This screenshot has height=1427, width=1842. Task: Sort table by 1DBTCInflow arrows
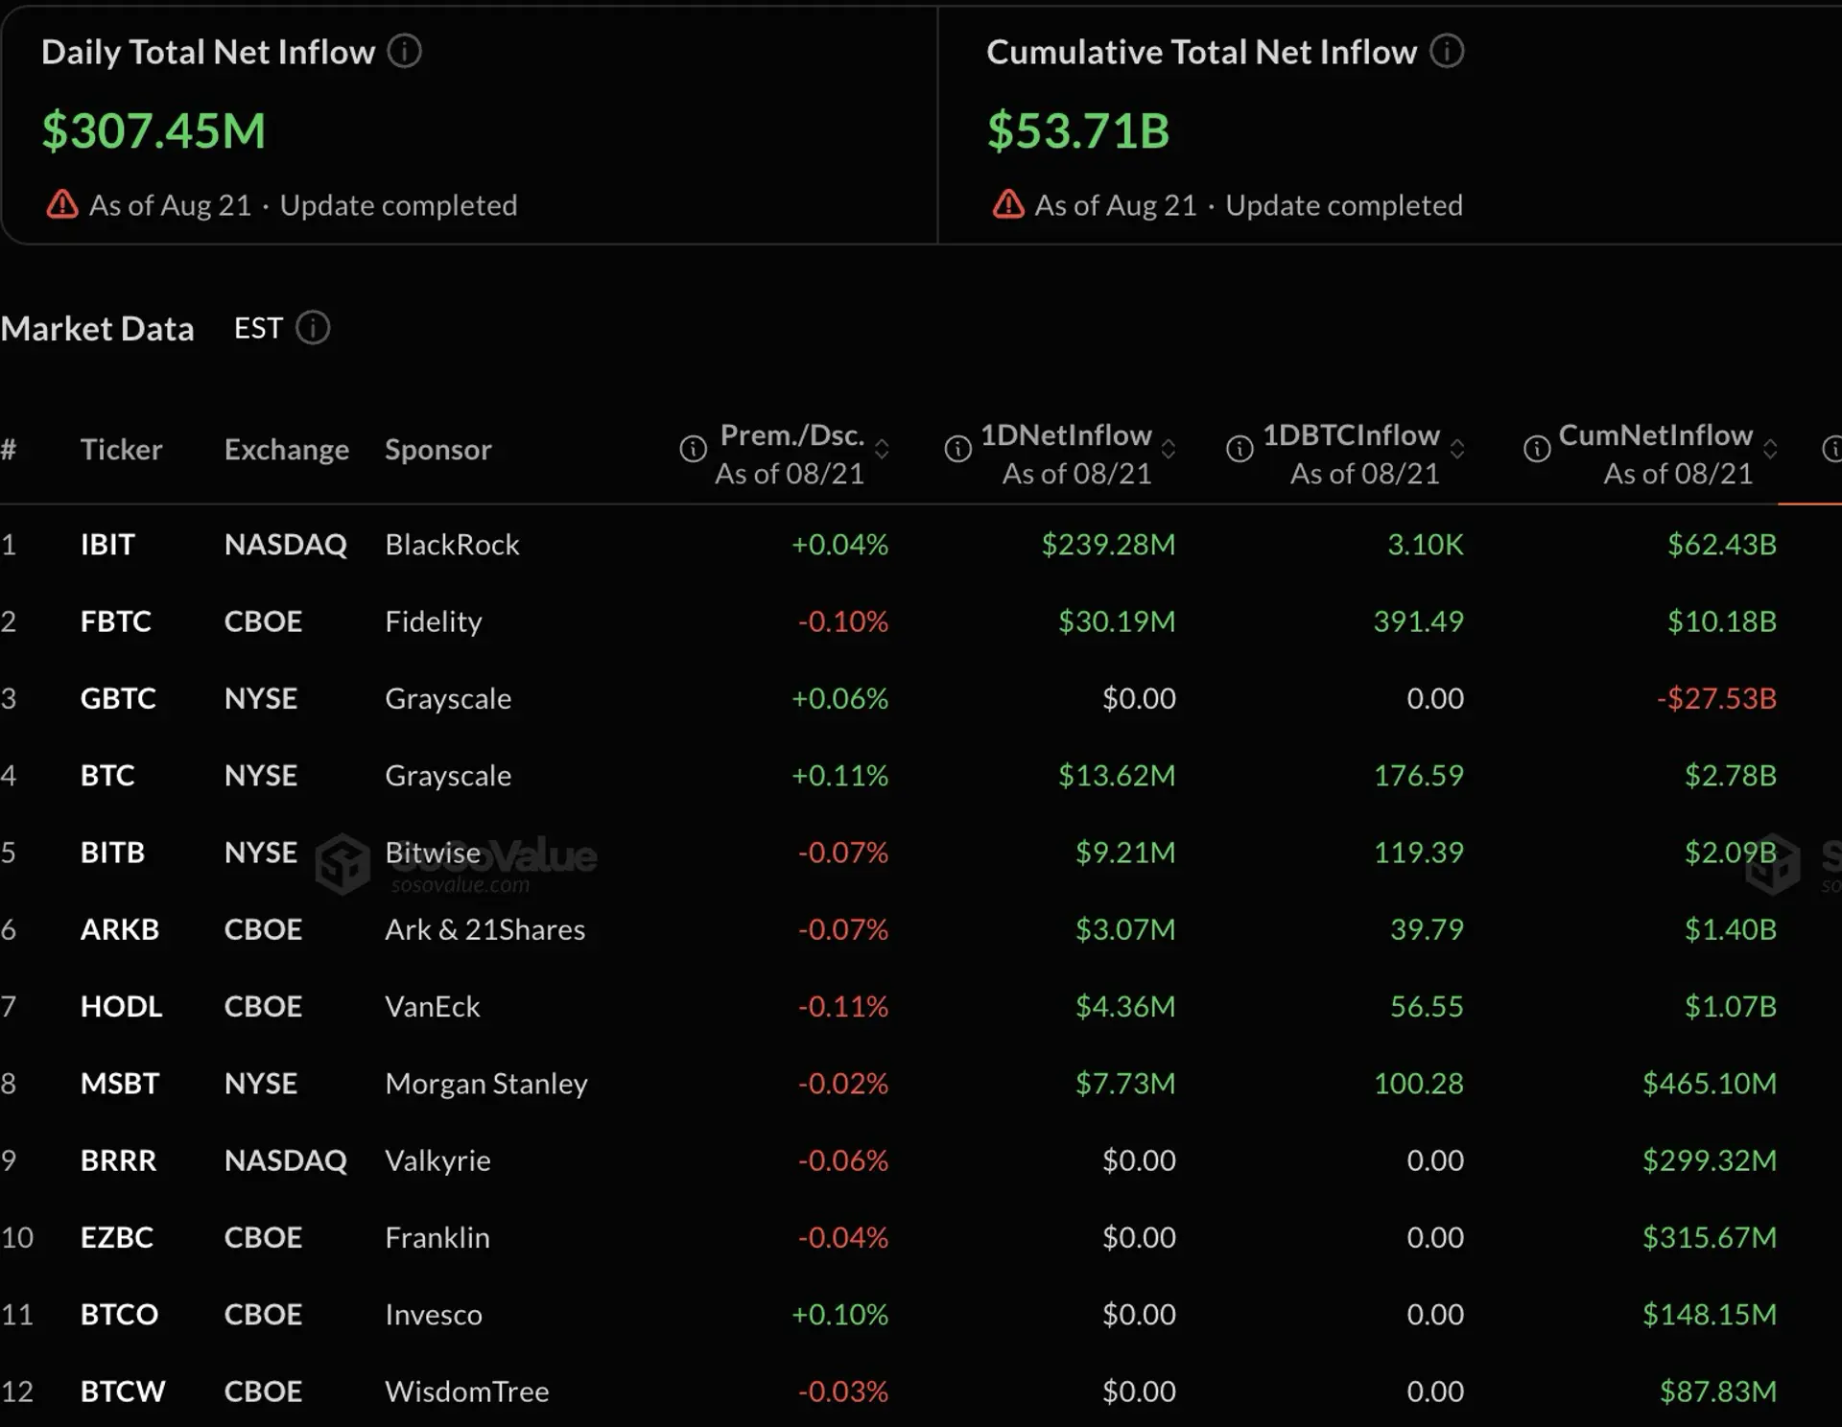click(1457, 449)
